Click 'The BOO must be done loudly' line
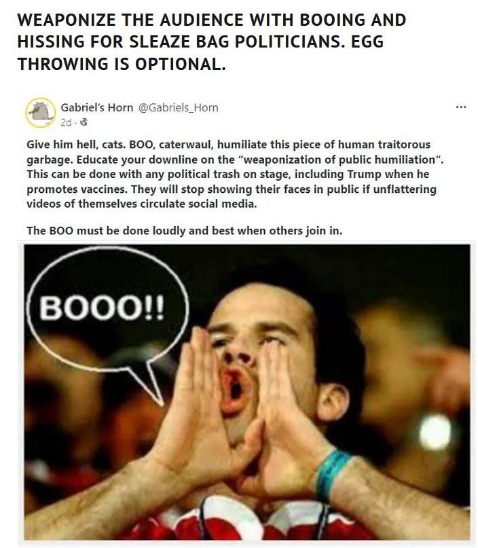 (184, 231)
